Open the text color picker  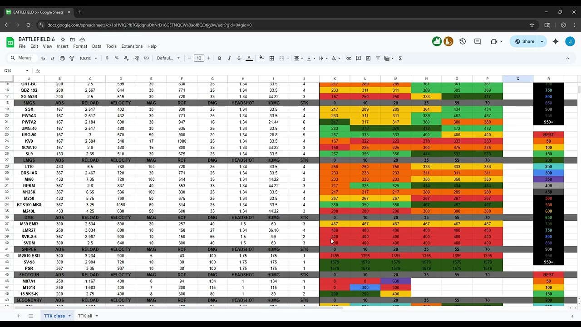tap(249, 58)
